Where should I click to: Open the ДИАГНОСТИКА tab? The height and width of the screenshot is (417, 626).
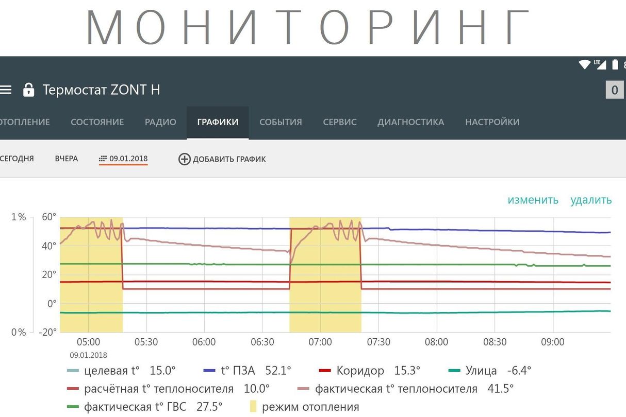point(410,122)
